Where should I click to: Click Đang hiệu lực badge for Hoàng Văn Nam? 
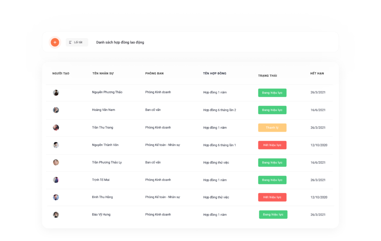[272, 110]
